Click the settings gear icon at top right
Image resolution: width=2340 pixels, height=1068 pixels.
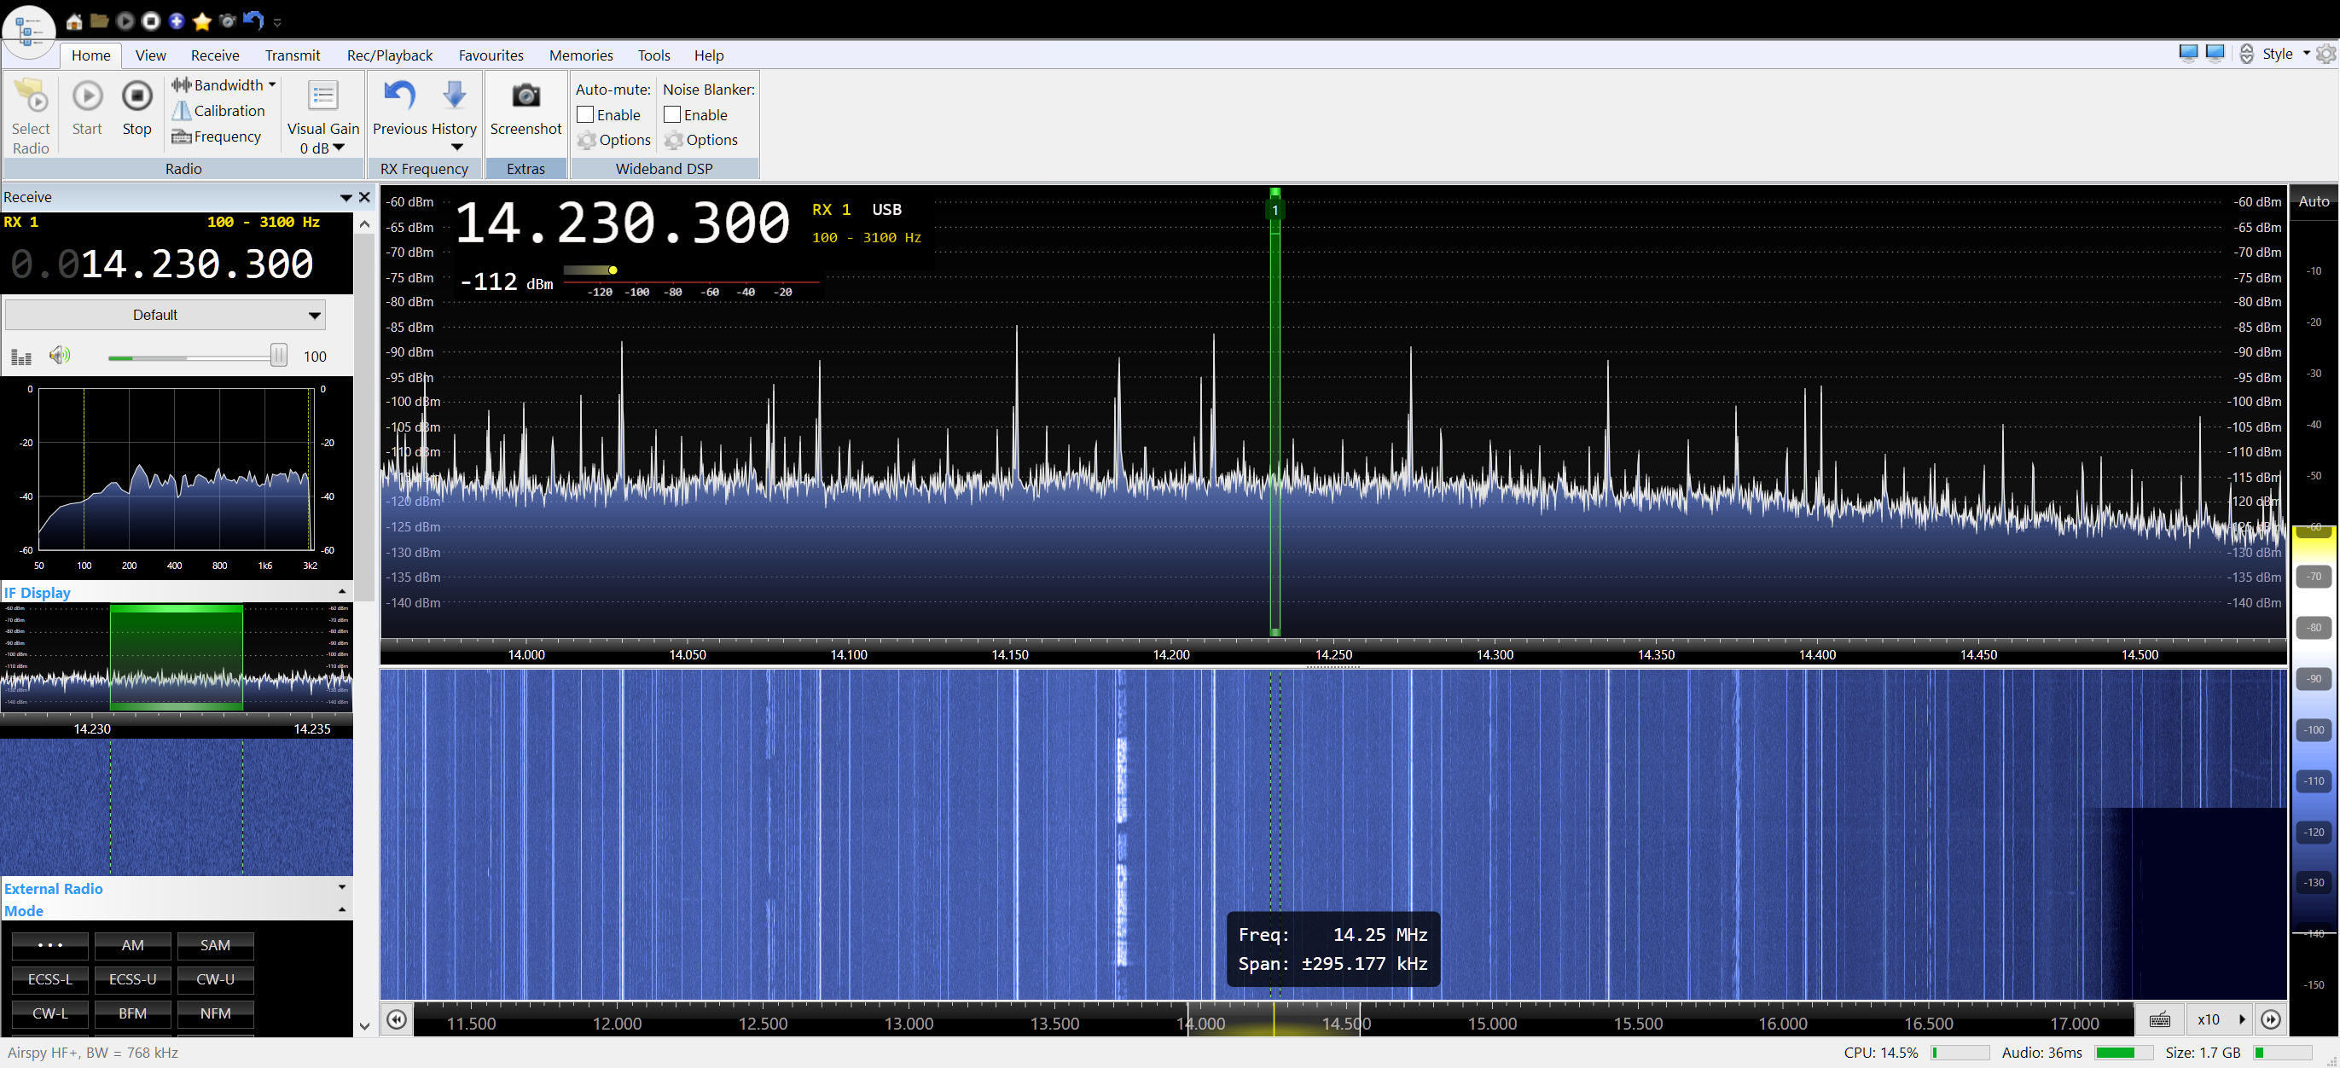[x=2325, y=54]
